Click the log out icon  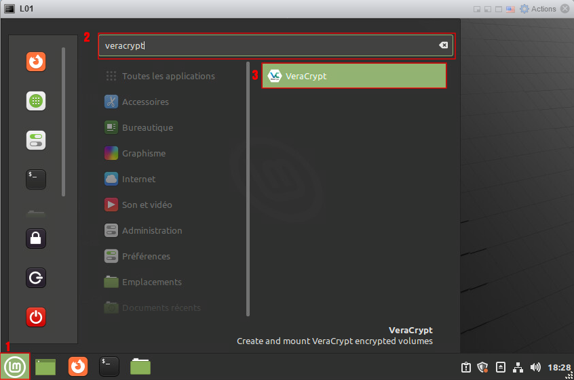(x=36, y=278)
